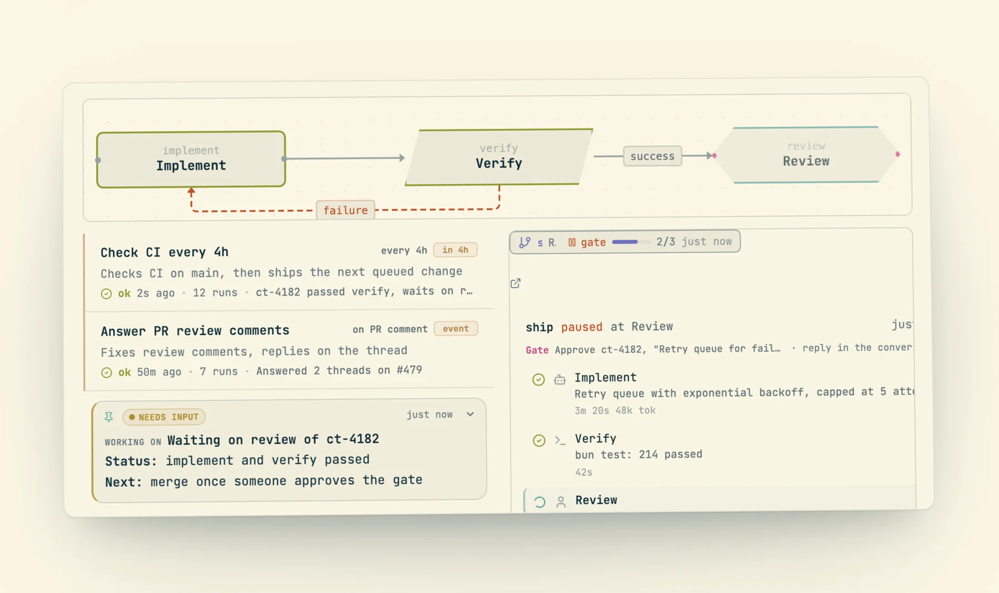The width and height of the screenshot is (999, 593).
Task: Open the Answer PR review comments task title
Action: pyautogui.click(x=195, y=331)
